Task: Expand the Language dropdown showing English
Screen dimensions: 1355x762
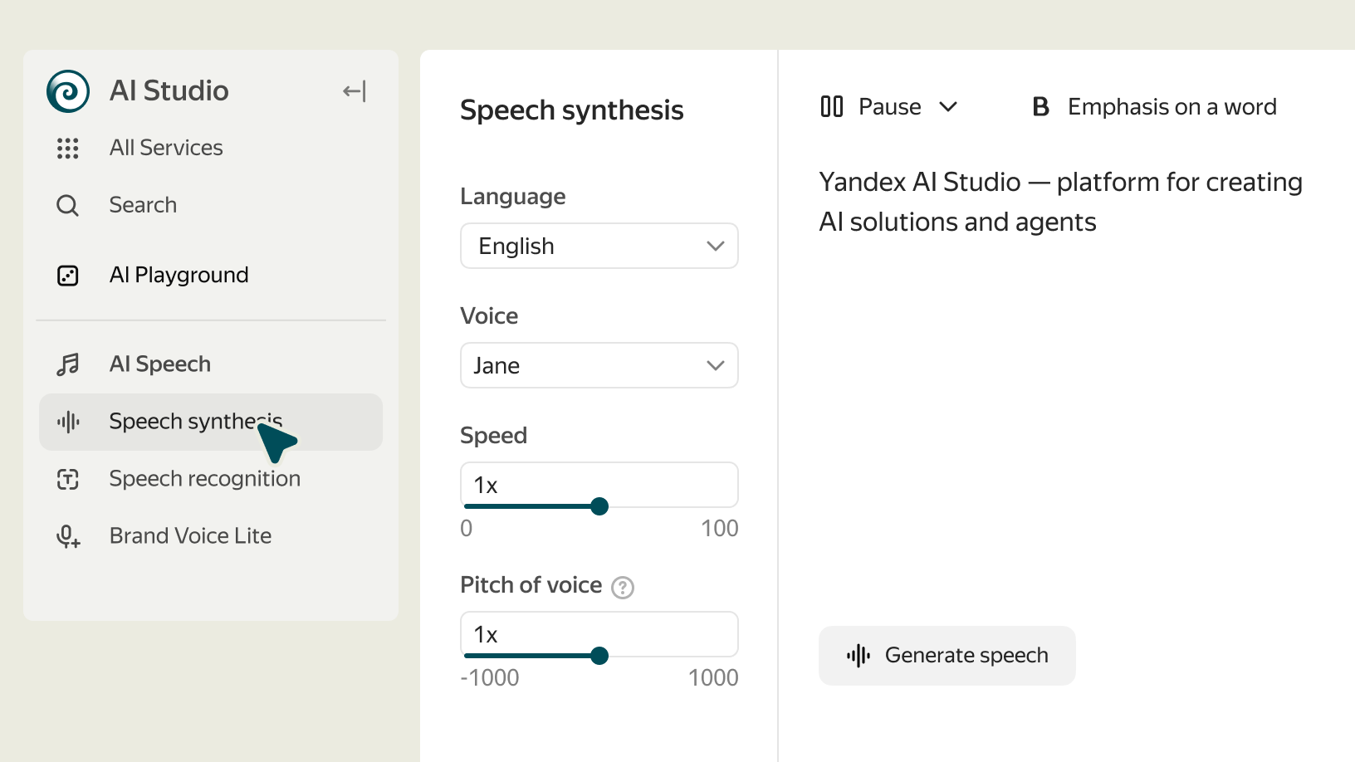Action: pos(599,246)
